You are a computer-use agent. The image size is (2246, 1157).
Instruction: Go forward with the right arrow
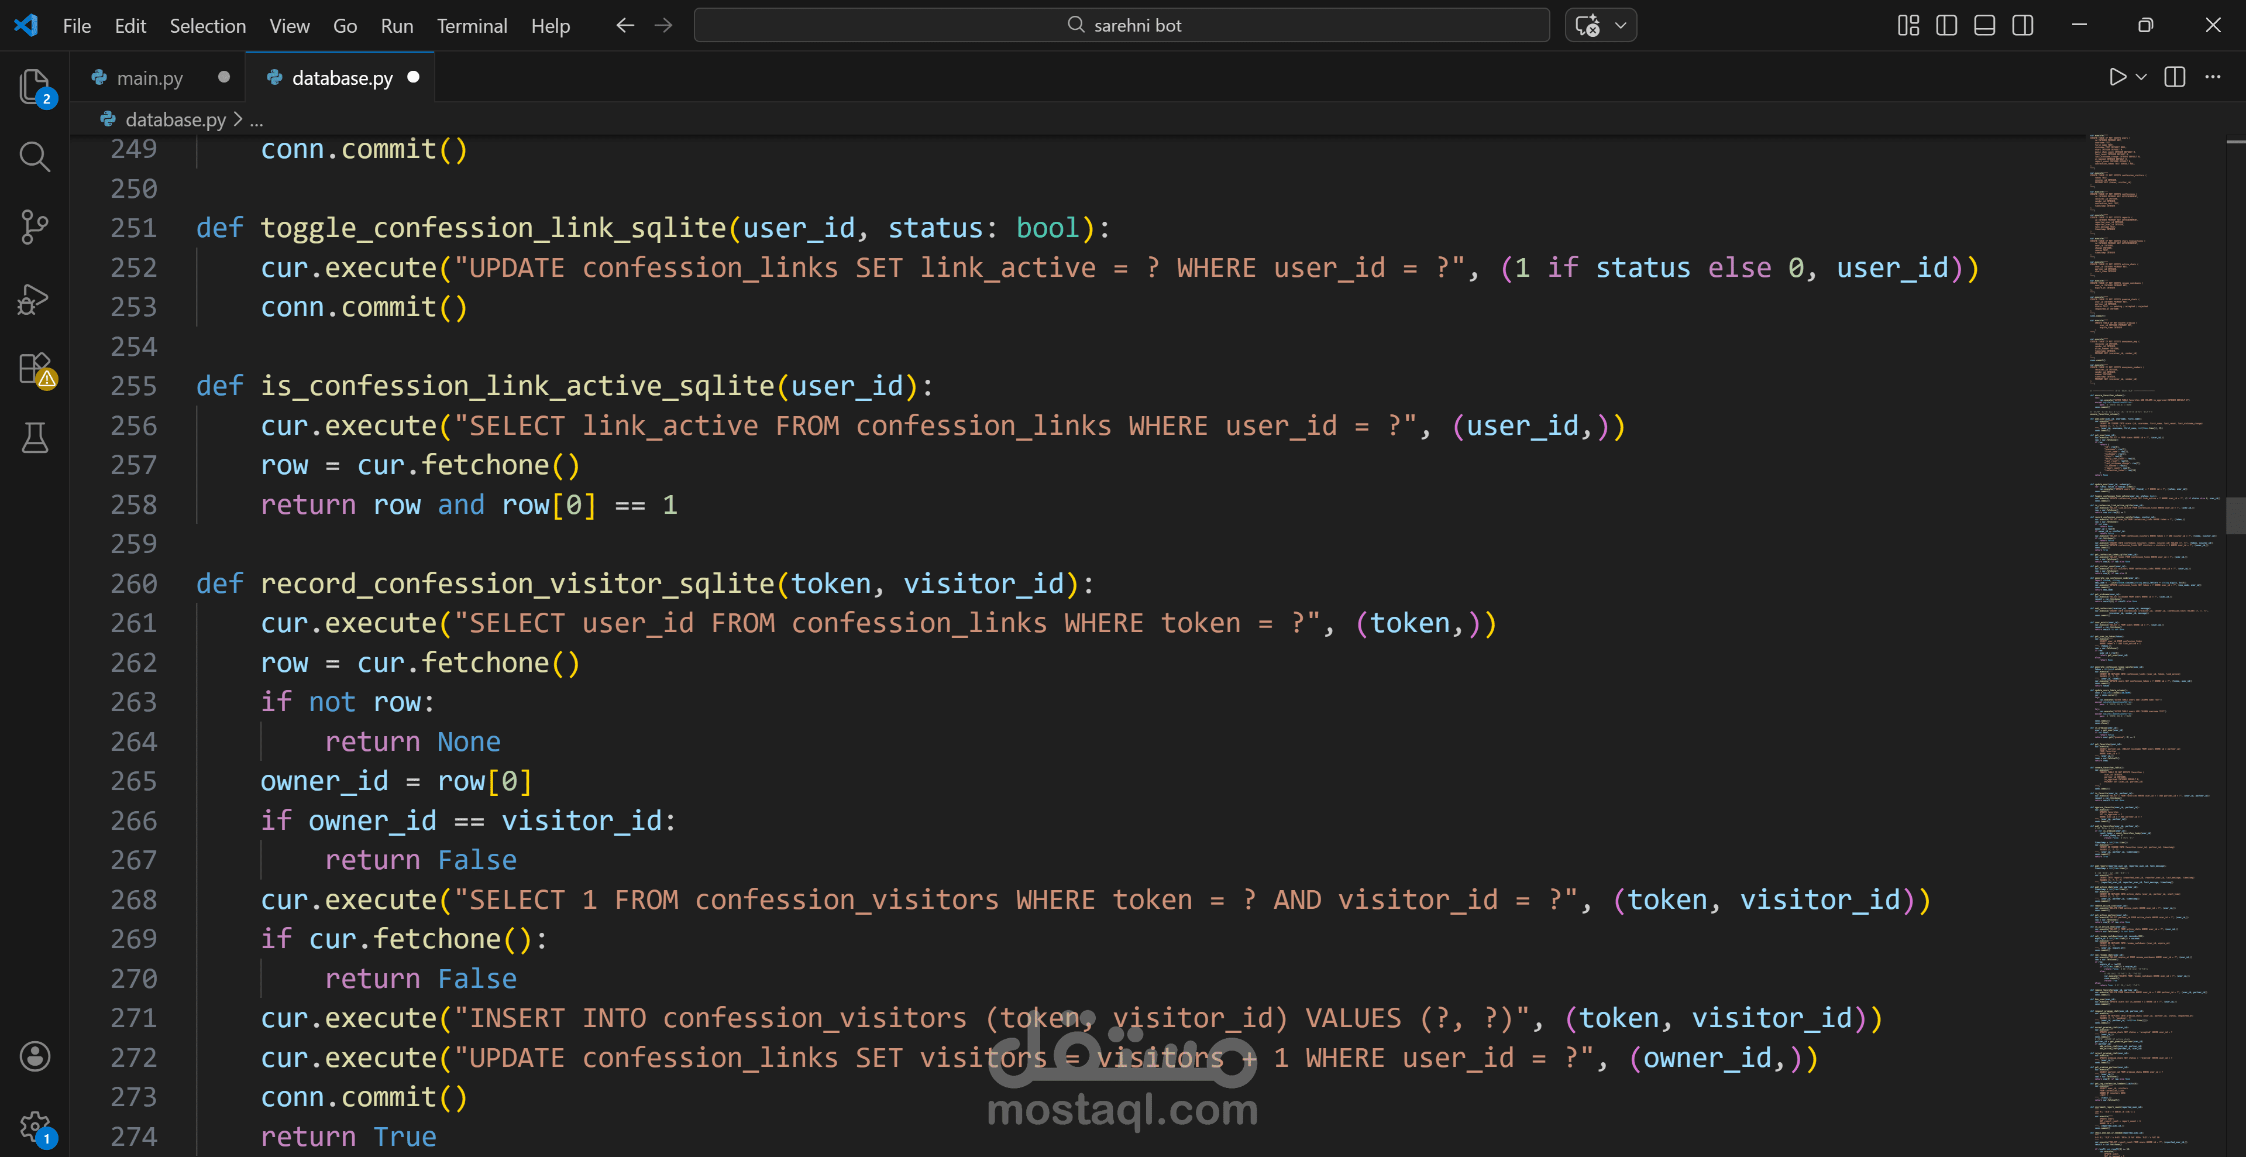coord(663,25)
